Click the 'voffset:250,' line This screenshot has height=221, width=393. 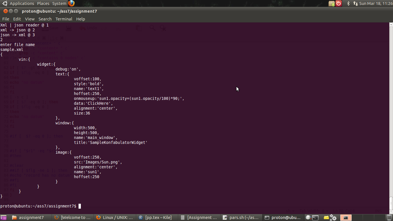88,157
